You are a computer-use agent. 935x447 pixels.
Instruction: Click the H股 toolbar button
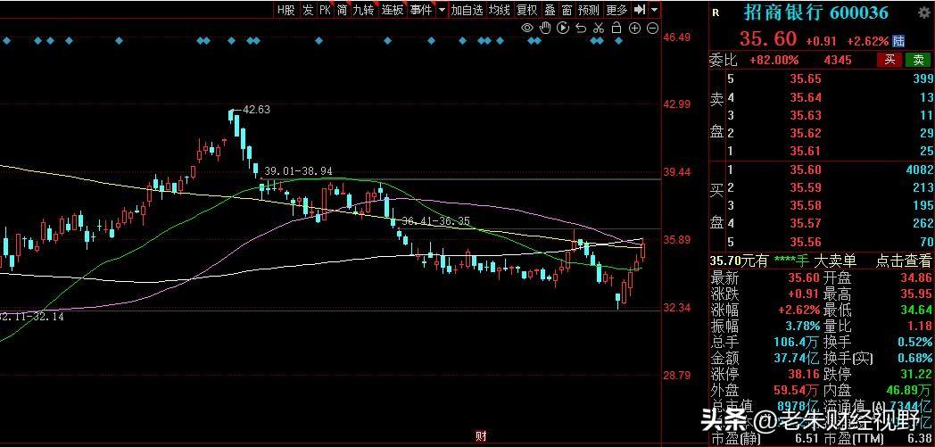click(285, 10)
